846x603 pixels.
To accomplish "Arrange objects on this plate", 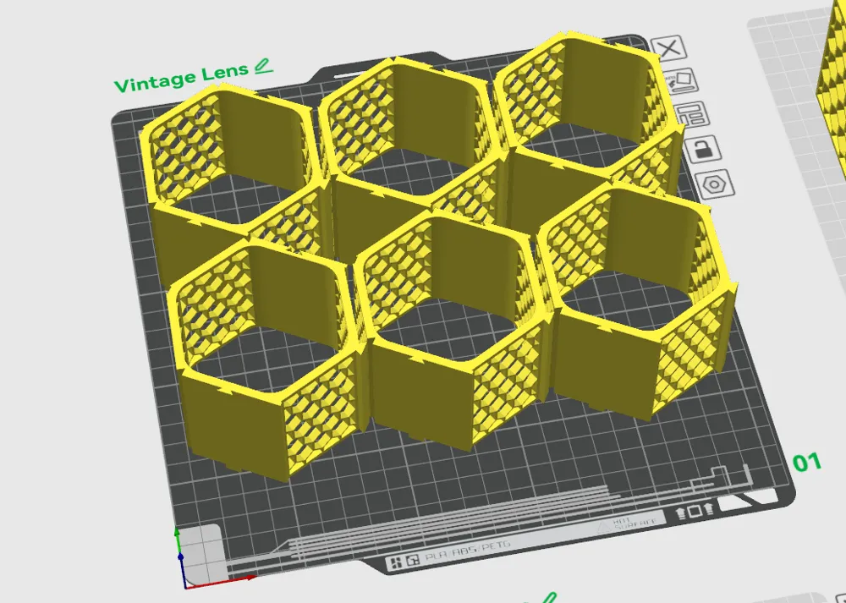I will pyautogui.click(x=692, y=115).
